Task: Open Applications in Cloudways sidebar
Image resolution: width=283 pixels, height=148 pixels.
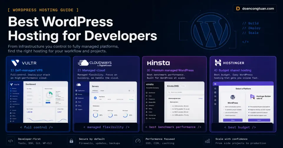Action: coord(80,91)
